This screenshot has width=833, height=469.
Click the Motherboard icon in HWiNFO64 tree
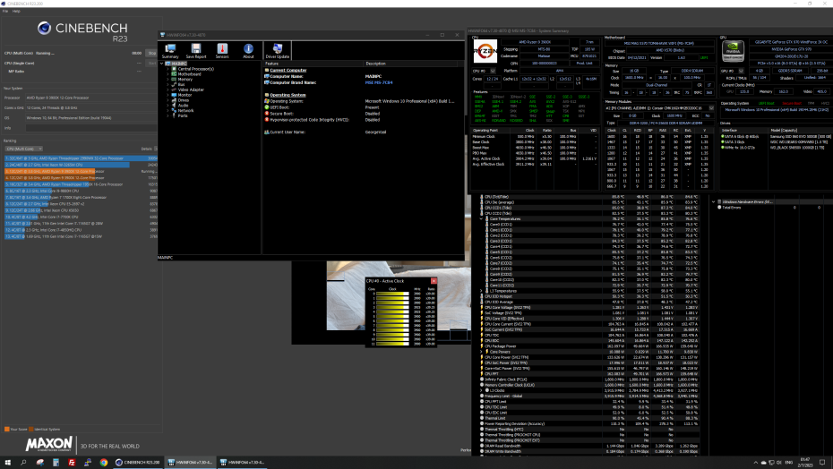point(174,74)
